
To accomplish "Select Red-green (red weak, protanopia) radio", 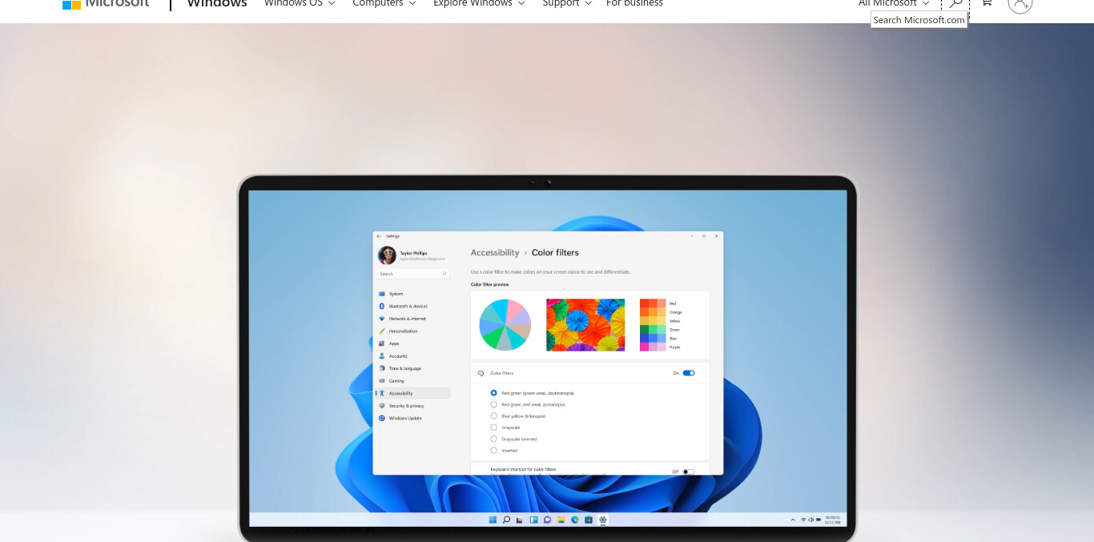I will click(493, 404).
